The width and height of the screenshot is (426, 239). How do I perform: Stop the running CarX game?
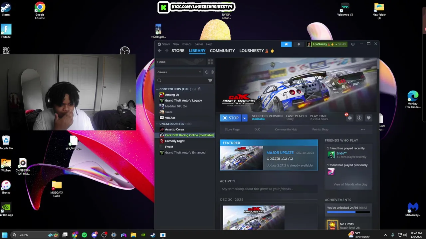[231, 118]
